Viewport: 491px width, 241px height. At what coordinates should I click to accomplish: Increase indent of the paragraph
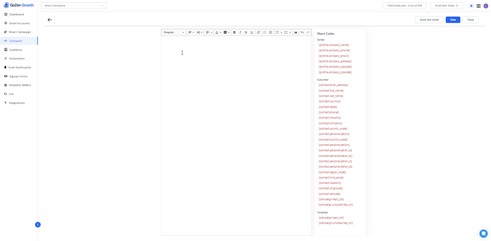[x=271, y=32]
